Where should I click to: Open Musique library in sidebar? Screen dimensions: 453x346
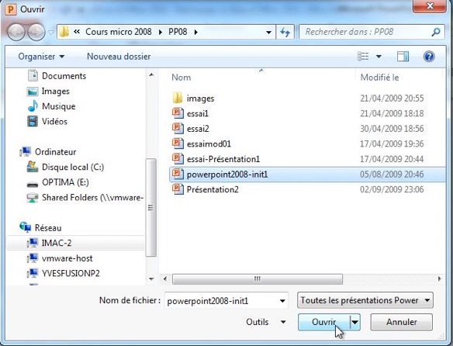click(x=52, y=106)
